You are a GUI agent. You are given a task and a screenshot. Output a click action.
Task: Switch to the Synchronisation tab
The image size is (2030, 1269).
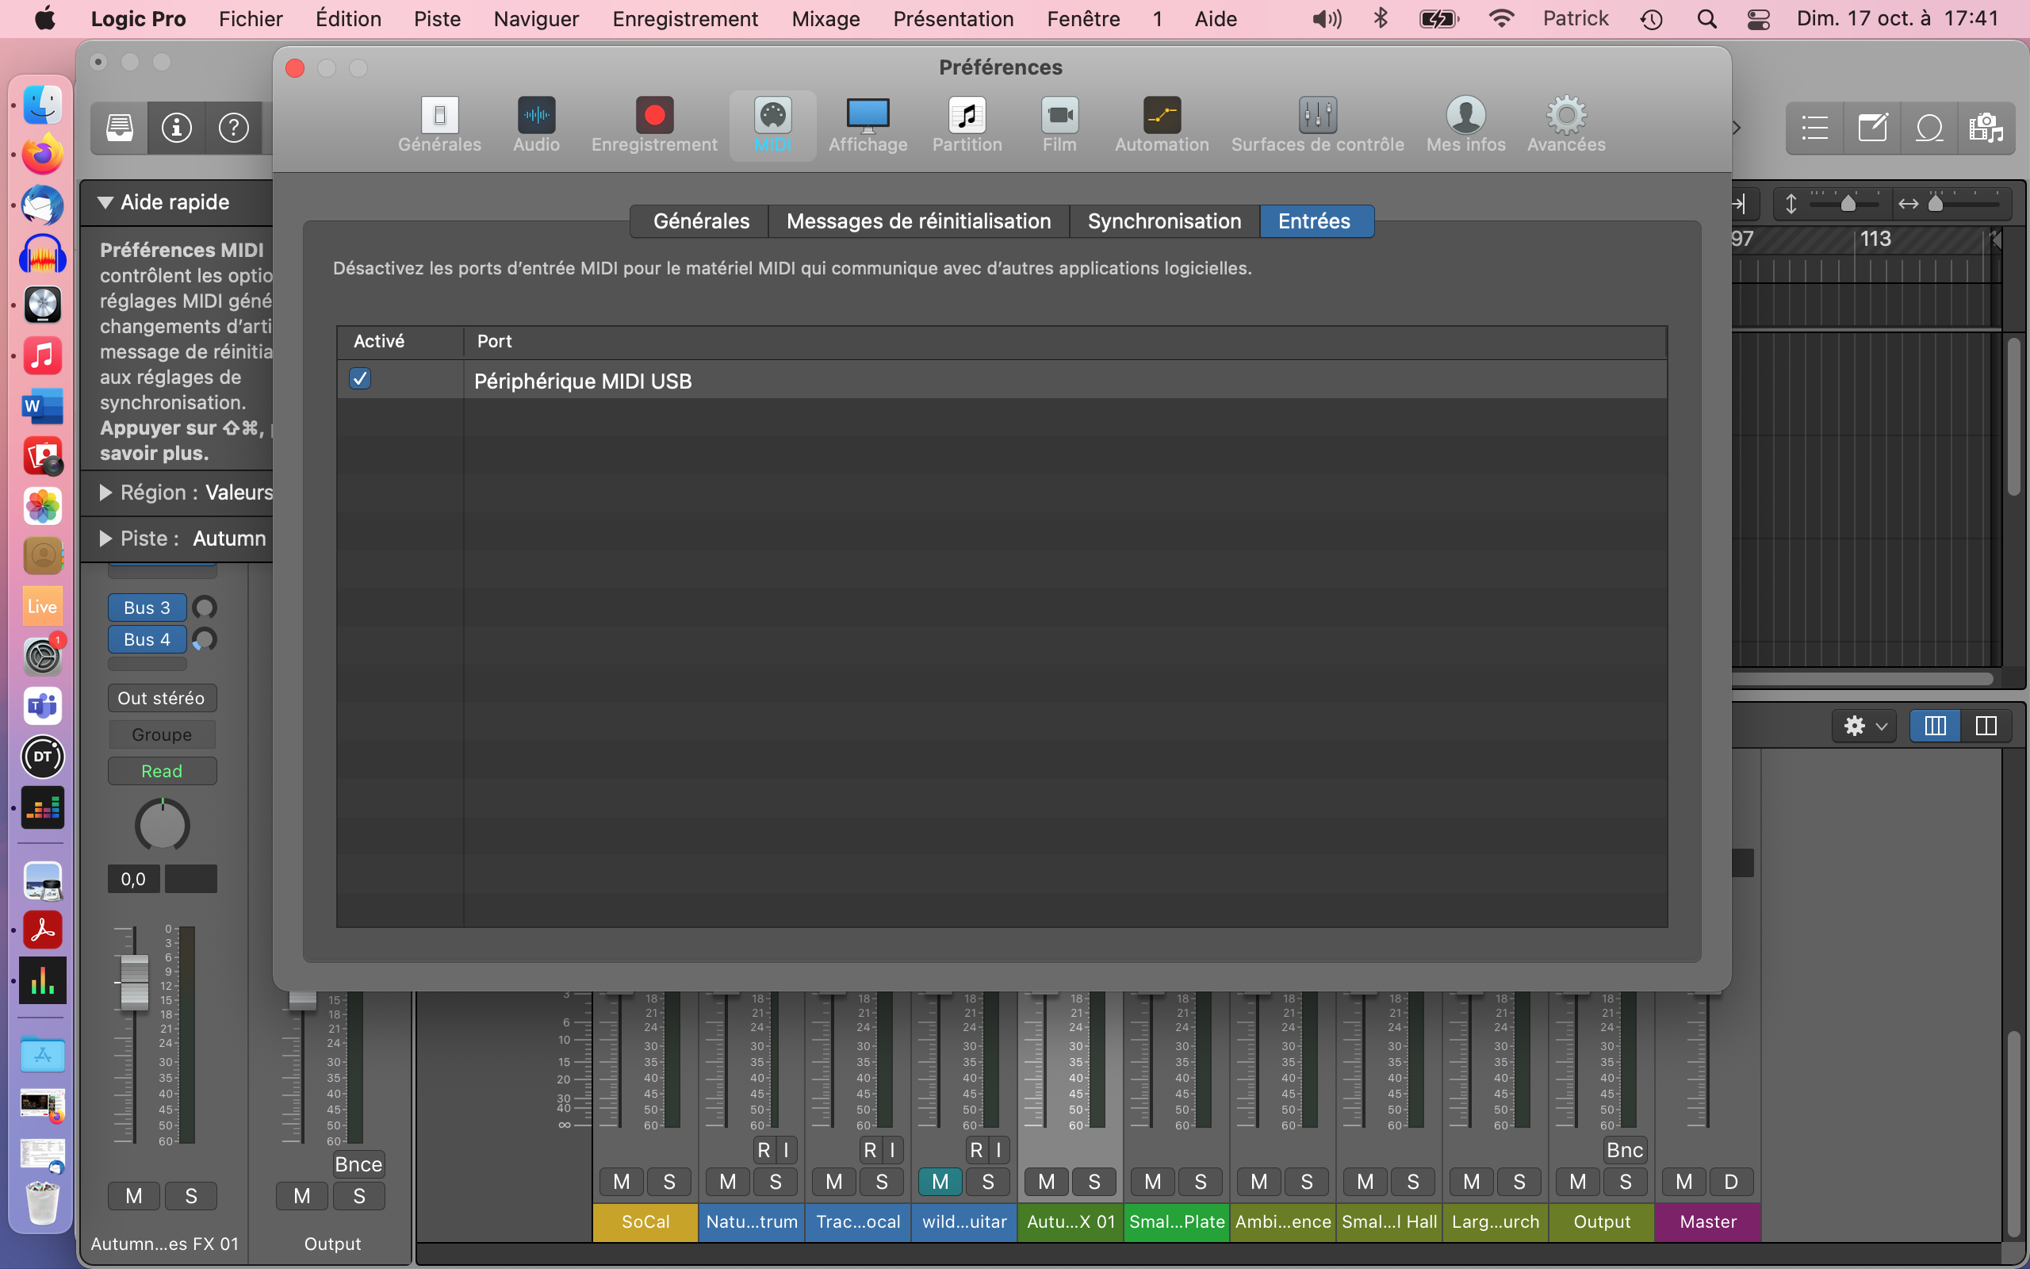(1163, 221)
